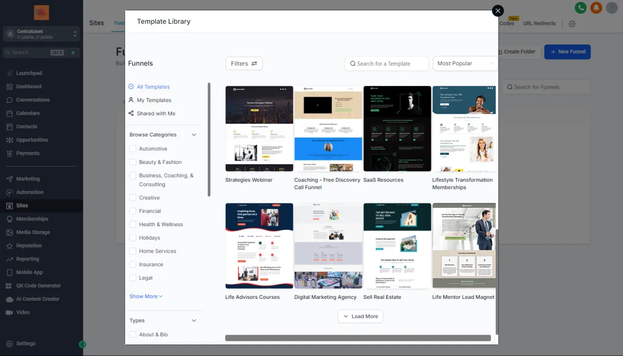The image size is (623, 356).
Task: Open Automation icon in sidebar
Action: pyautogui.click(x=10, y=193)
